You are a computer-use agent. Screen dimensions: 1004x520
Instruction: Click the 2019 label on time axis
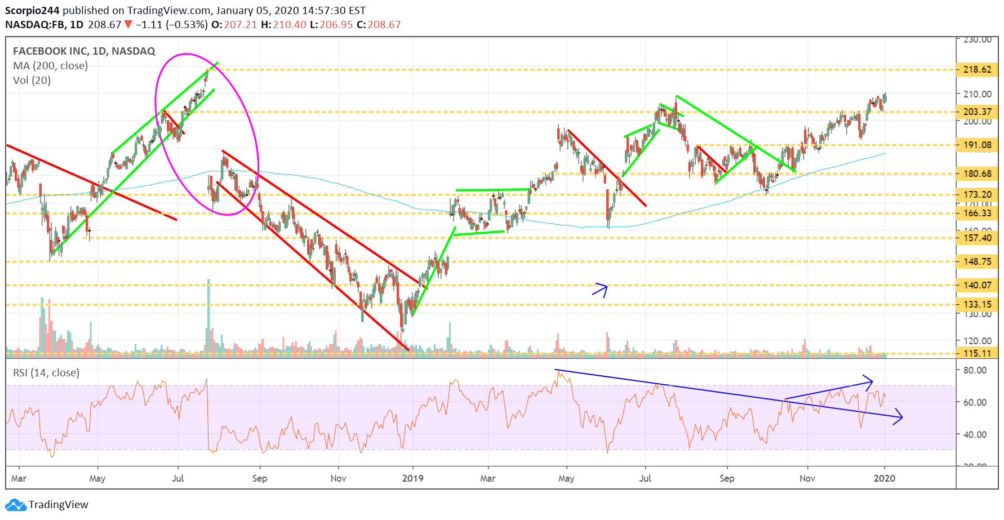[x=412, y=478]
